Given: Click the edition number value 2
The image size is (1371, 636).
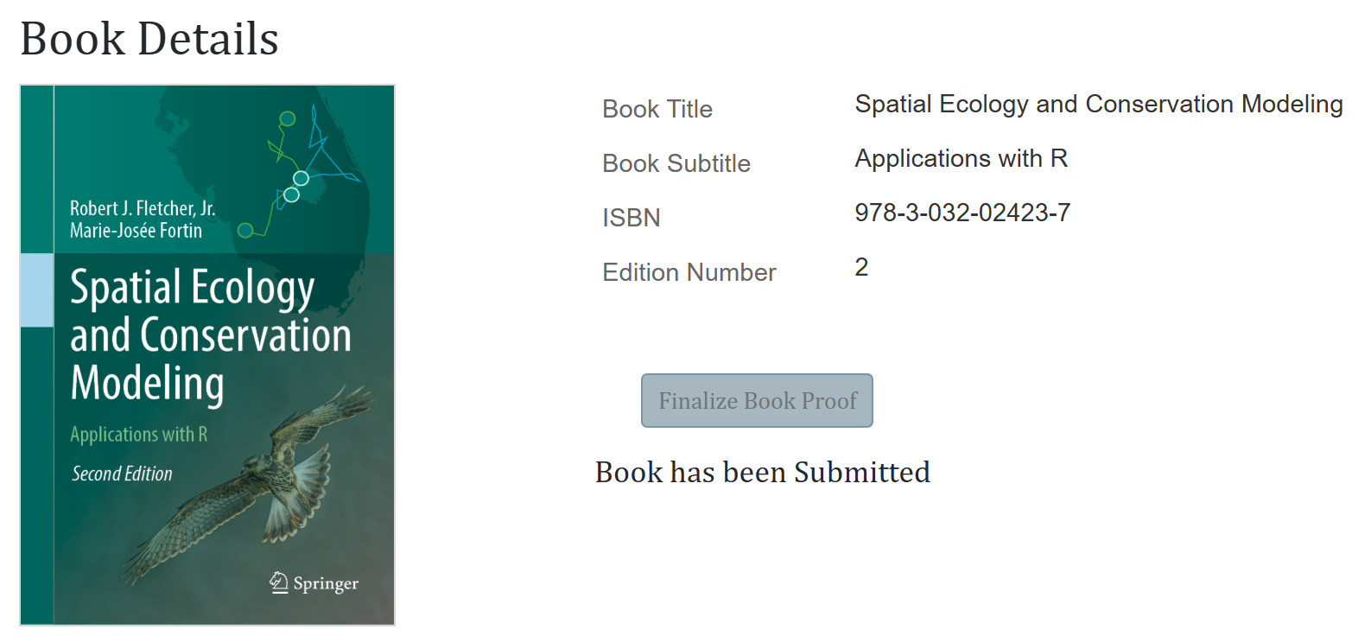Looking at the screenshot, I should [861, 268].
